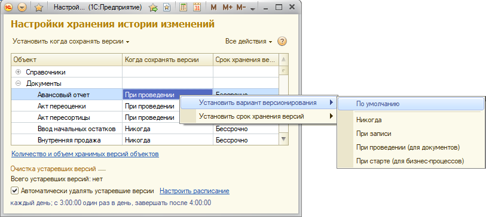Click the M- memory subtract button
Viewport: 486px width, 217px height.
pos(241,8)
